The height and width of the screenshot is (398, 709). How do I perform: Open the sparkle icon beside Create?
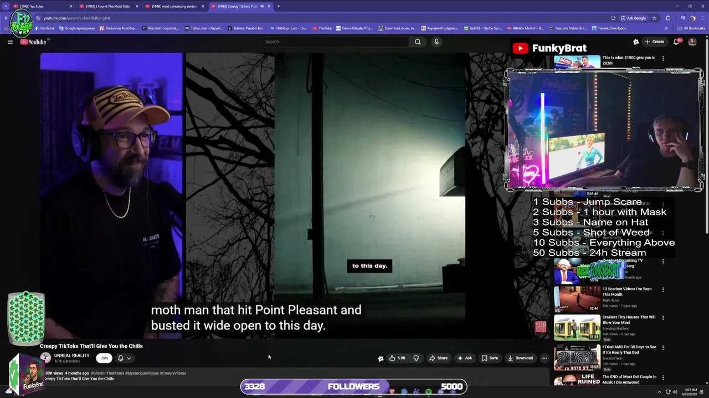click(x=636, y=41)
